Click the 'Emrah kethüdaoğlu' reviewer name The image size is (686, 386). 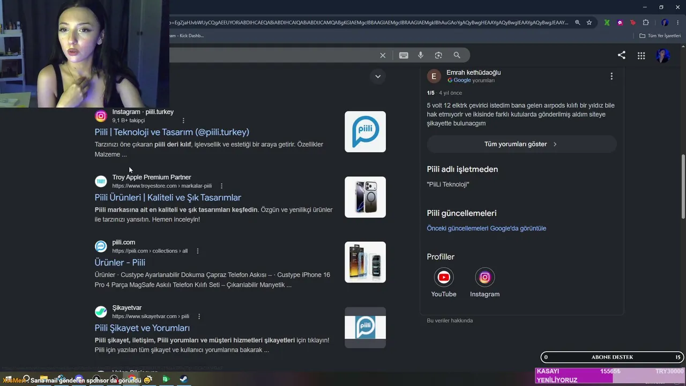point(474,73)
